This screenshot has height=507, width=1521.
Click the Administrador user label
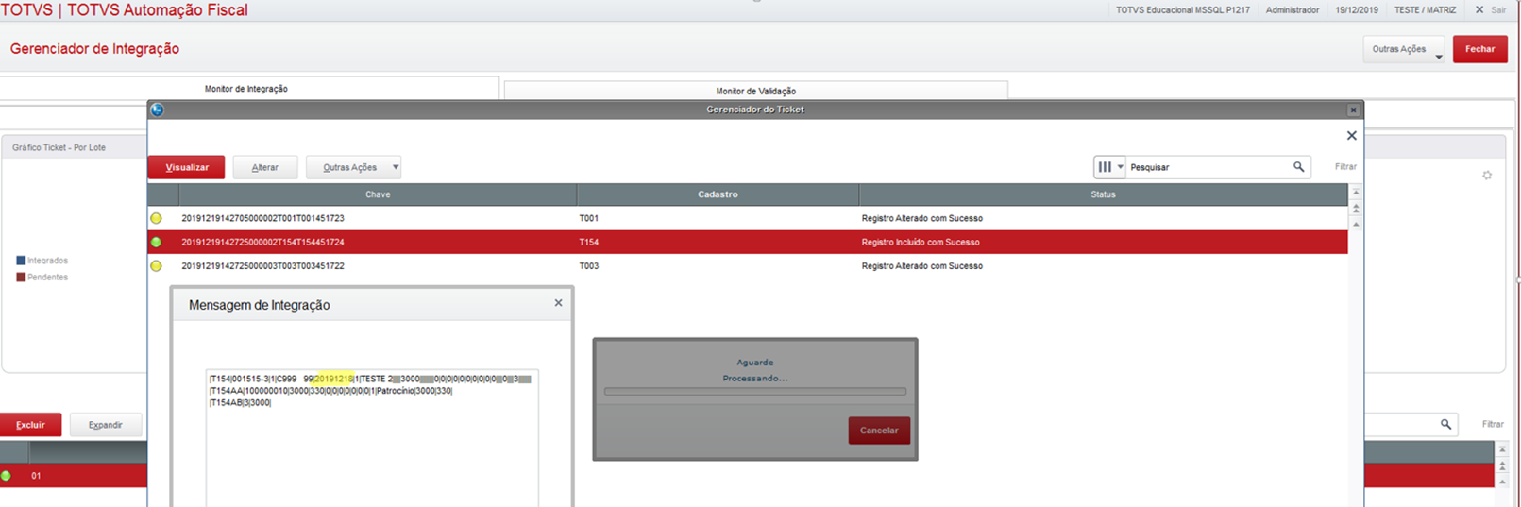point(1293,10)
